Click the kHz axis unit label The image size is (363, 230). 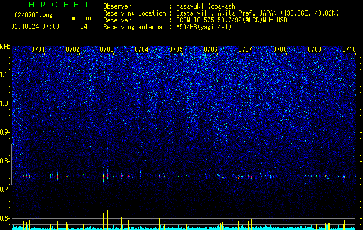pos(5,47)
